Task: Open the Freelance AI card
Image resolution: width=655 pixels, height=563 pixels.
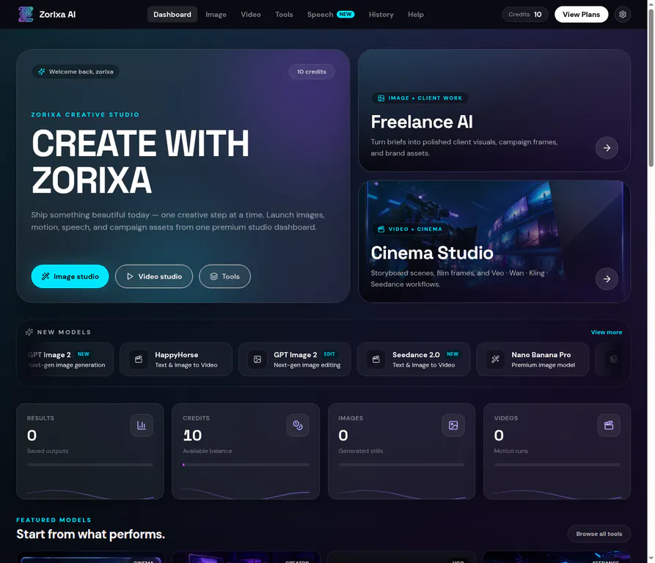Action: (494, 110)
